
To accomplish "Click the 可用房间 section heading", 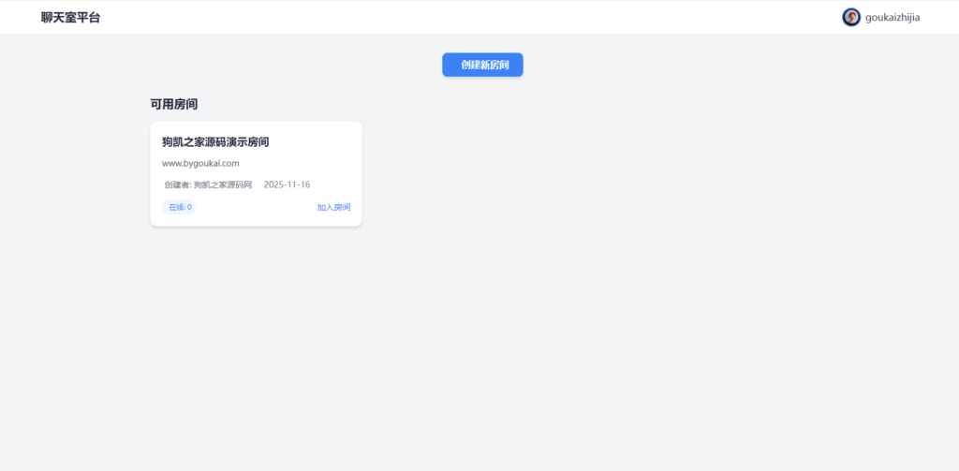I will click(173, 104).
